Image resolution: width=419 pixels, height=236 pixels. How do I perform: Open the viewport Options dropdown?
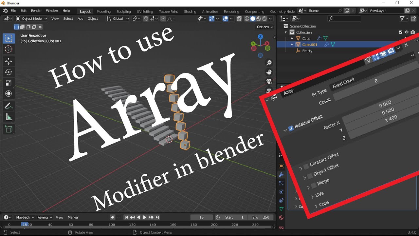pyautogui.click(x=265, y=27)
